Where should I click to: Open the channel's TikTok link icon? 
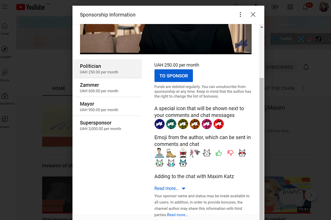coord(319,39)
